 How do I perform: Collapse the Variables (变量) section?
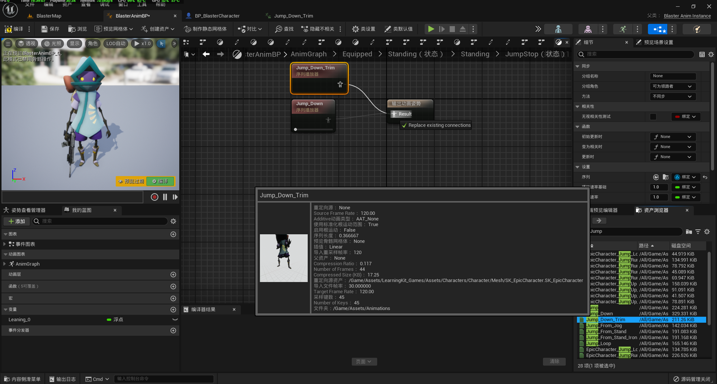(x=5, y=309)
